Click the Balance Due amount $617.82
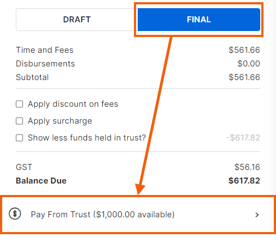Image resolution: width=276 pixels, height=238 pixels. pos(244,181)
